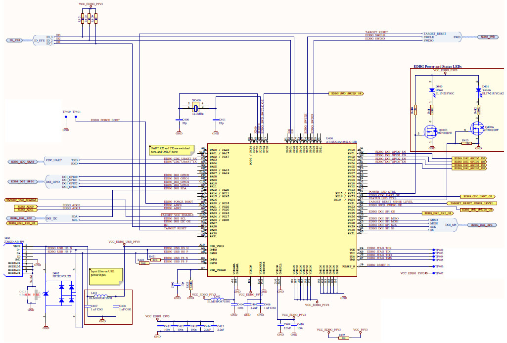Click the EDBG Power and Status LEDs header
The width and height of the screenshot is (507, 343).
[437, 66]
